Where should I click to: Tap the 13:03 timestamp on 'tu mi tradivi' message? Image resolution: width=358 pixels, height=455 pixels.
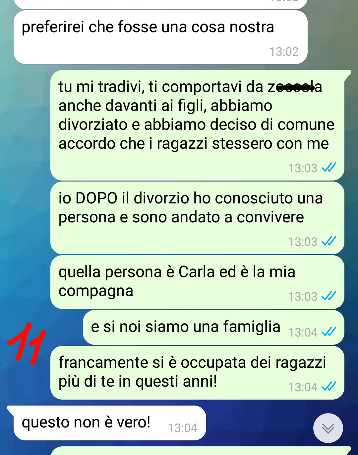click(303, 168)
